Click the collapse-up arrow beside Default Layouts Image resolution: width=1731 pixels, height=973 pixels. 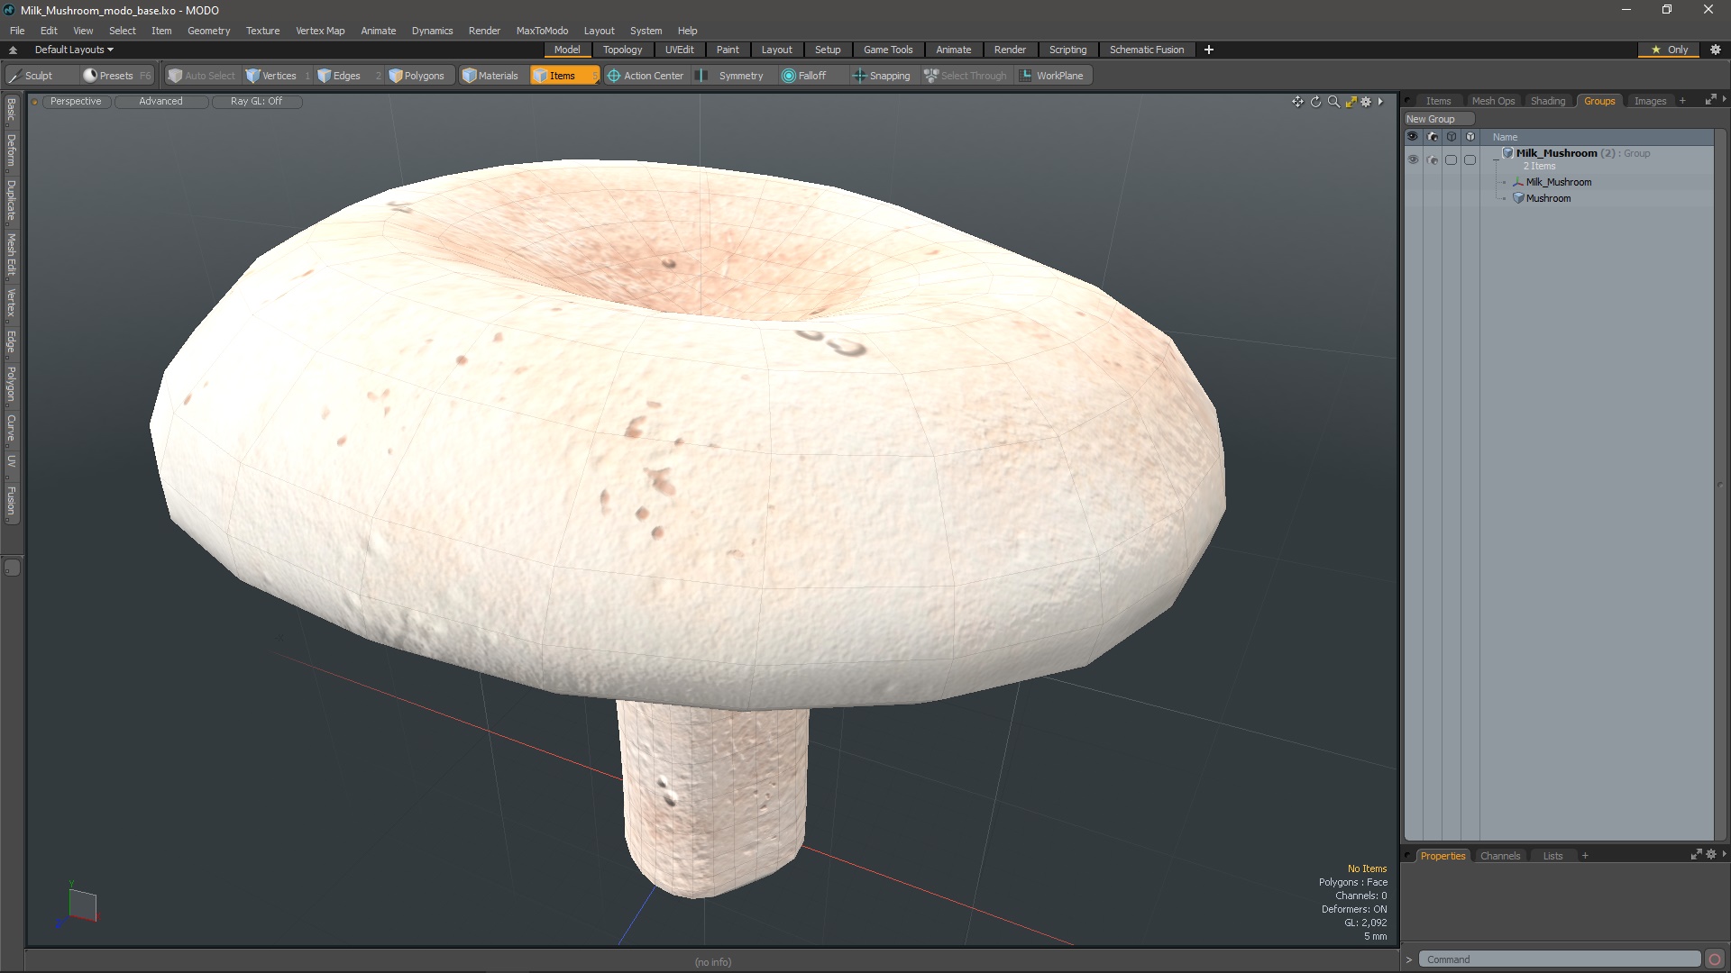(13, 50)
